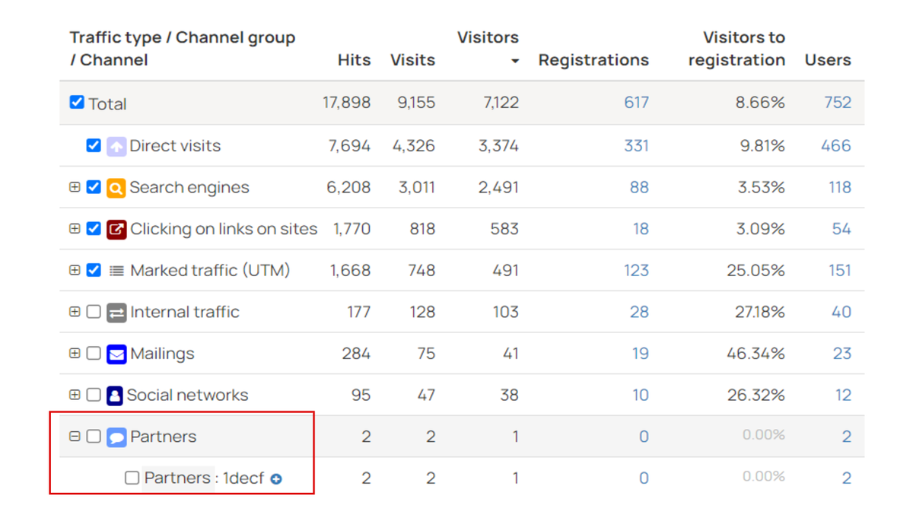Open Total users link 752
The height and width of the screenshot is (521, 913).
coord(838,103)
